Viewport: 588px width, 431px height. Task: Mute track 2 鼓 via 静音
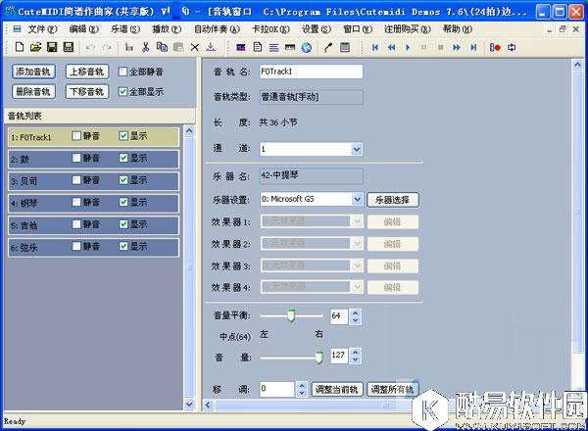pyautogui.click(x=76, y=158)
